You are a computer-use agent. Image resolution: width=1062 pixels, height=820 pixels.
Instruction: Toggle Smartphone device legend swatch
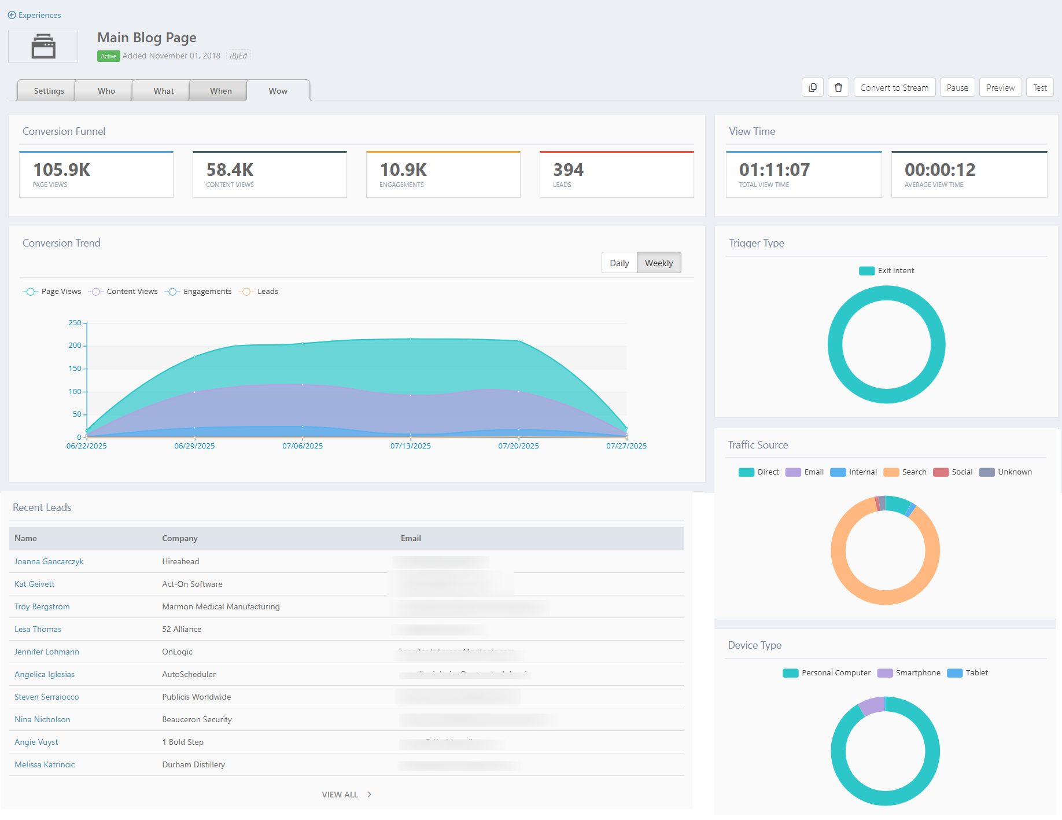885,673
